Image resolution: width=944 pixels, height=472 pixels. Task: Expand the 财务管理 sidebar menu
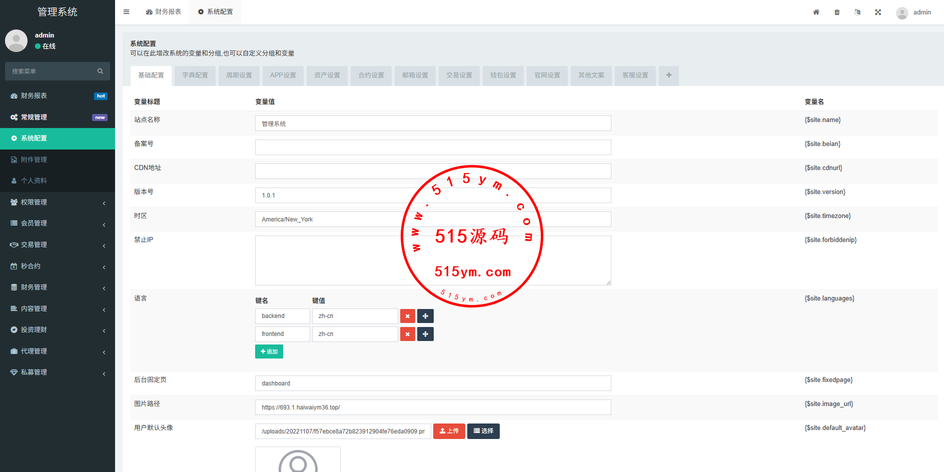pyautogui.click(x=57, y=287)
